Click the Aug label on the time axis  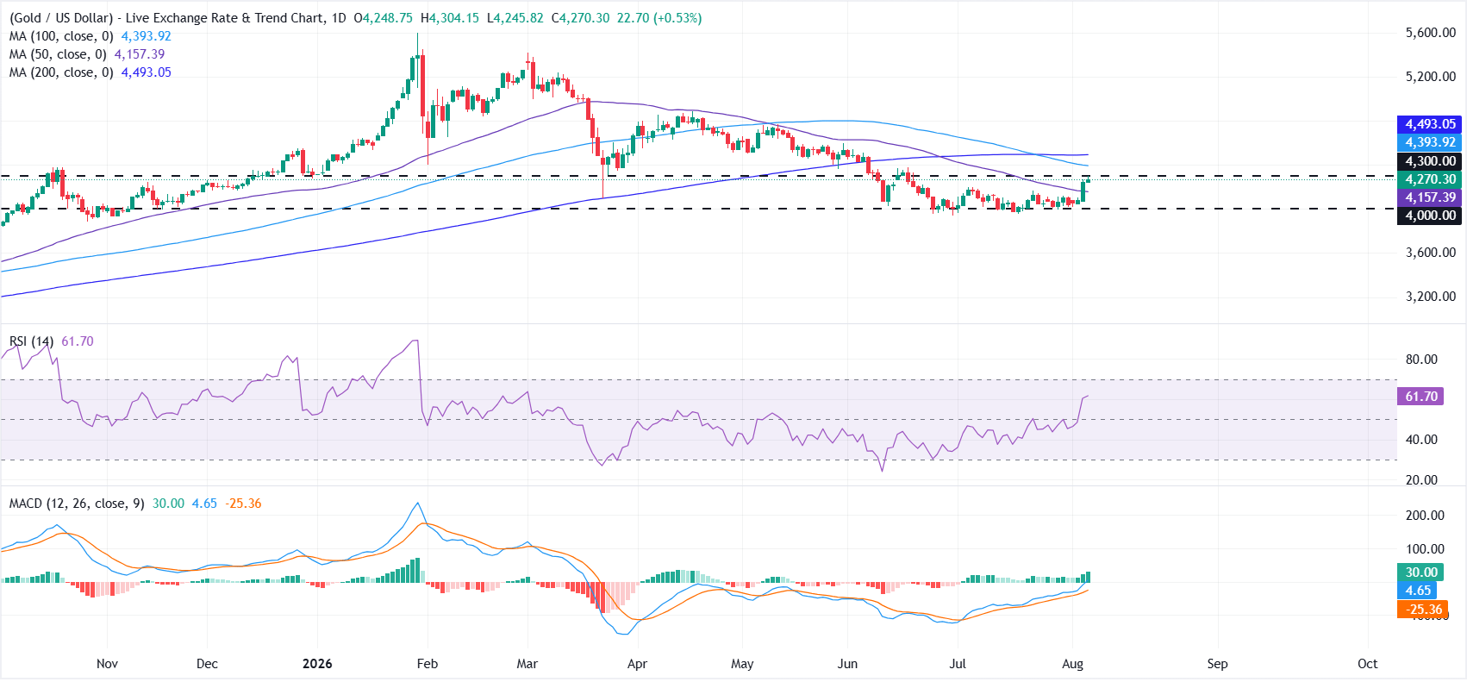click(1073, 664)
